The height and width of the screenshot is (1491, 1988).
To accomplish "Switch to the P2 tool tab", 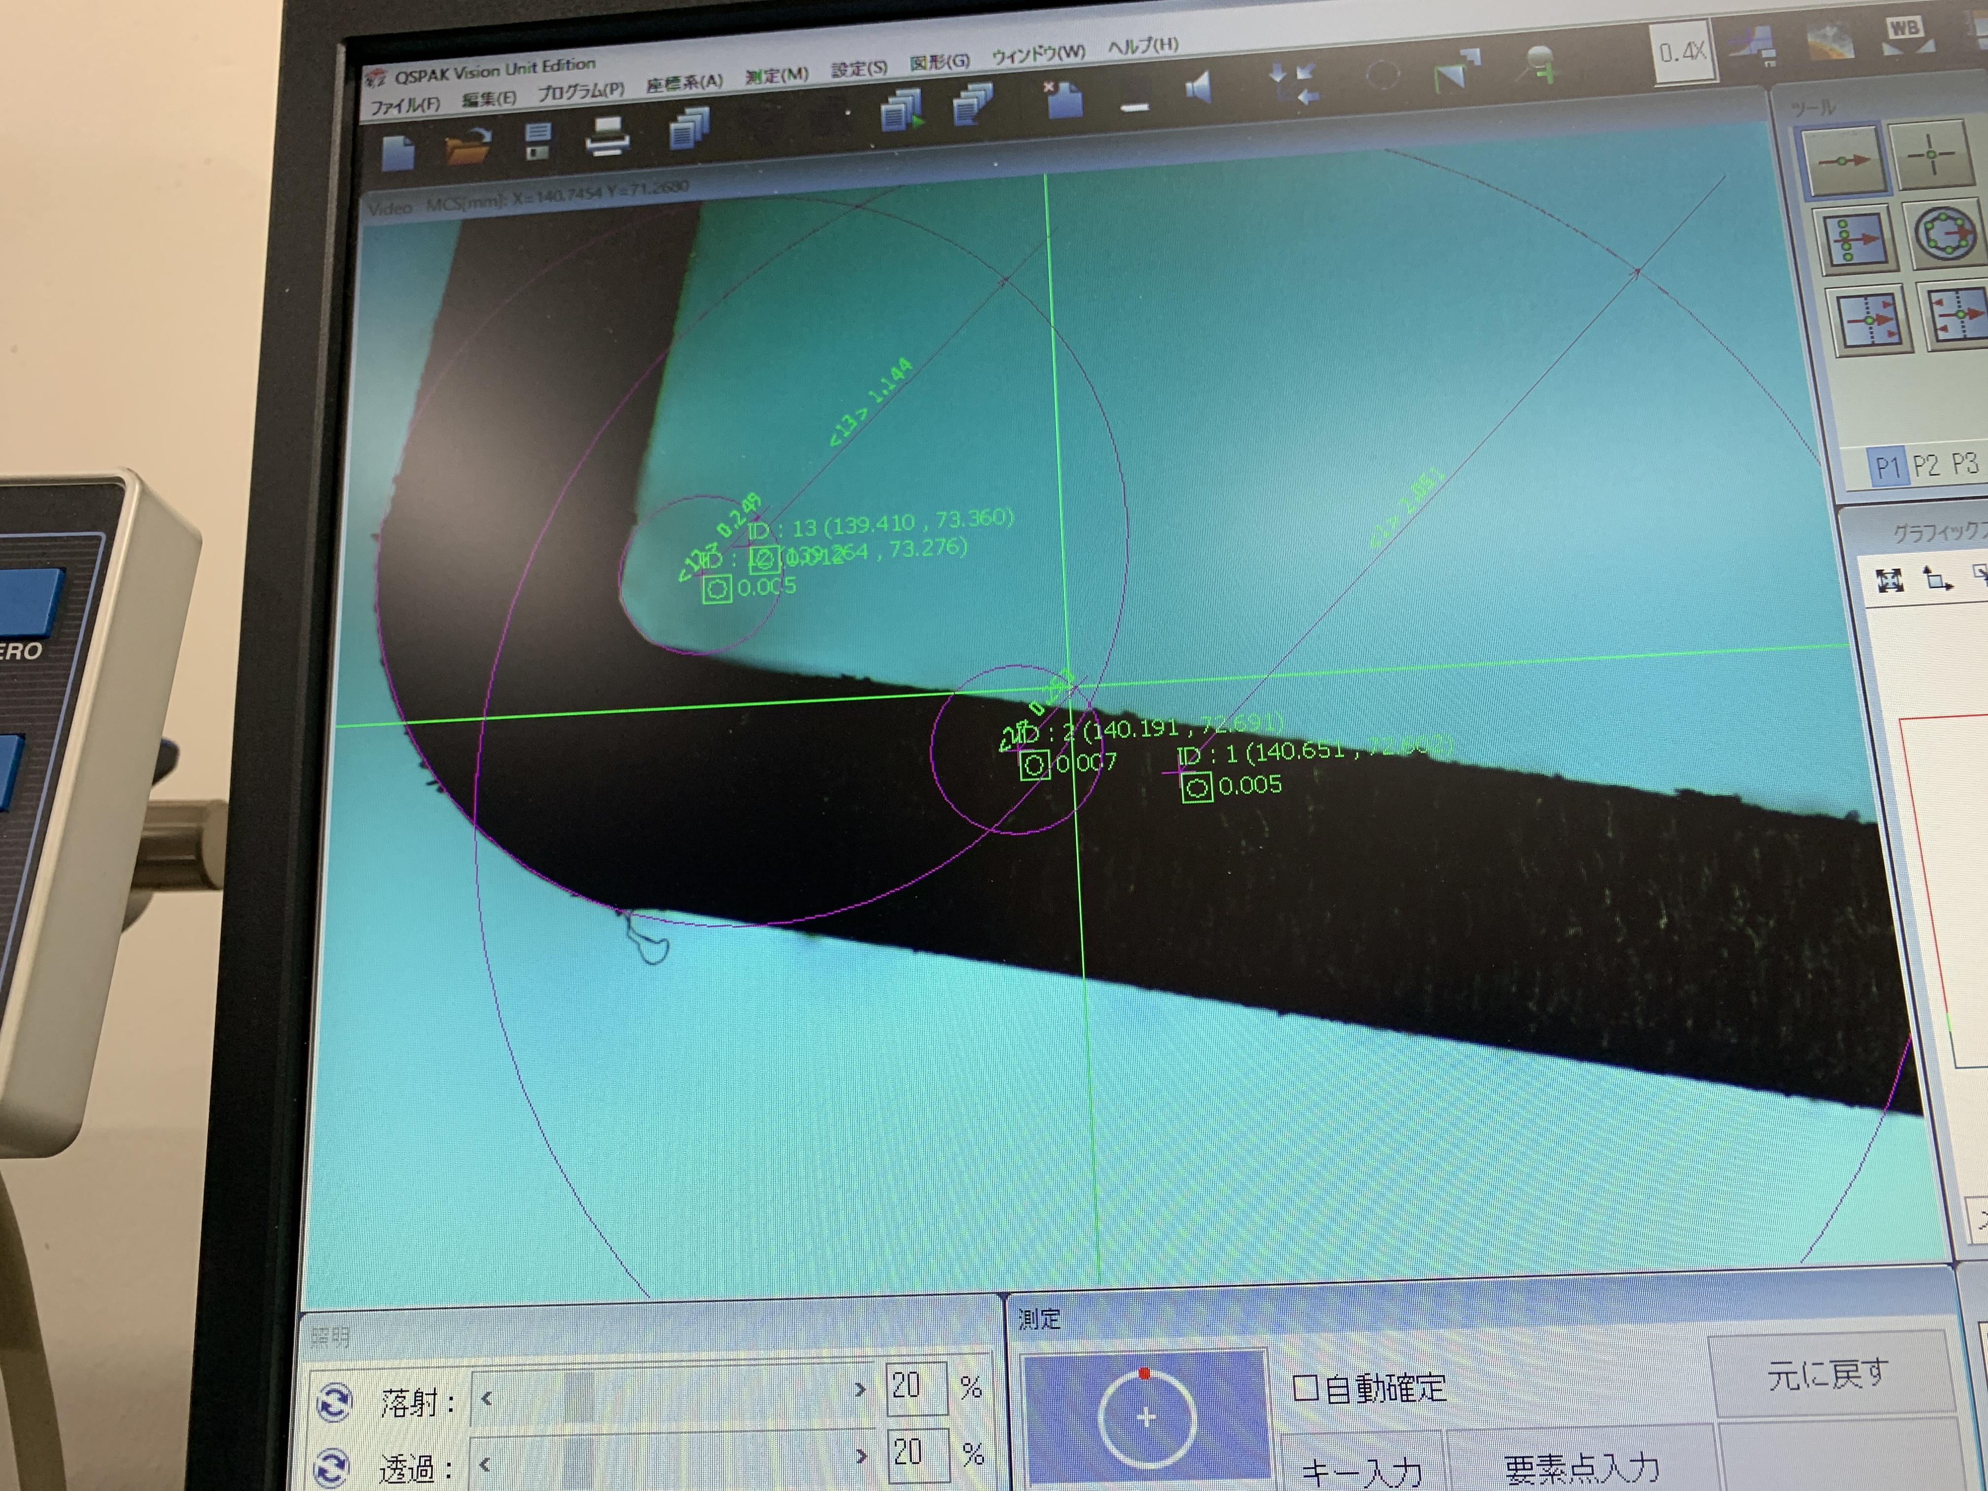I will pos(1925,465).
